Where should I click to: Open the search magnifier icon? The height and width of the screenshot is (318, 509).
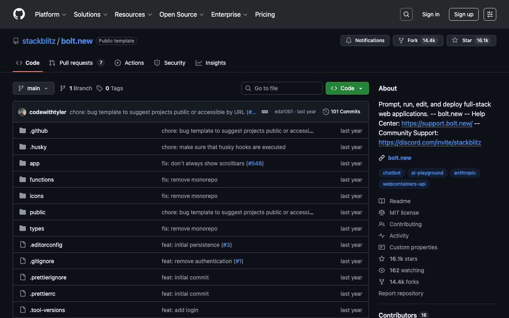coord(406,14)
